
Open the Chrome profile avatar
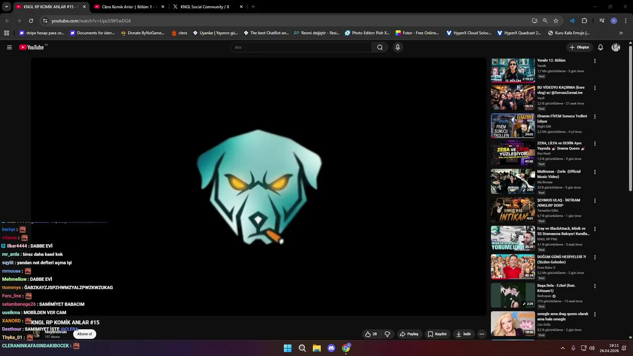pos(614,21)
